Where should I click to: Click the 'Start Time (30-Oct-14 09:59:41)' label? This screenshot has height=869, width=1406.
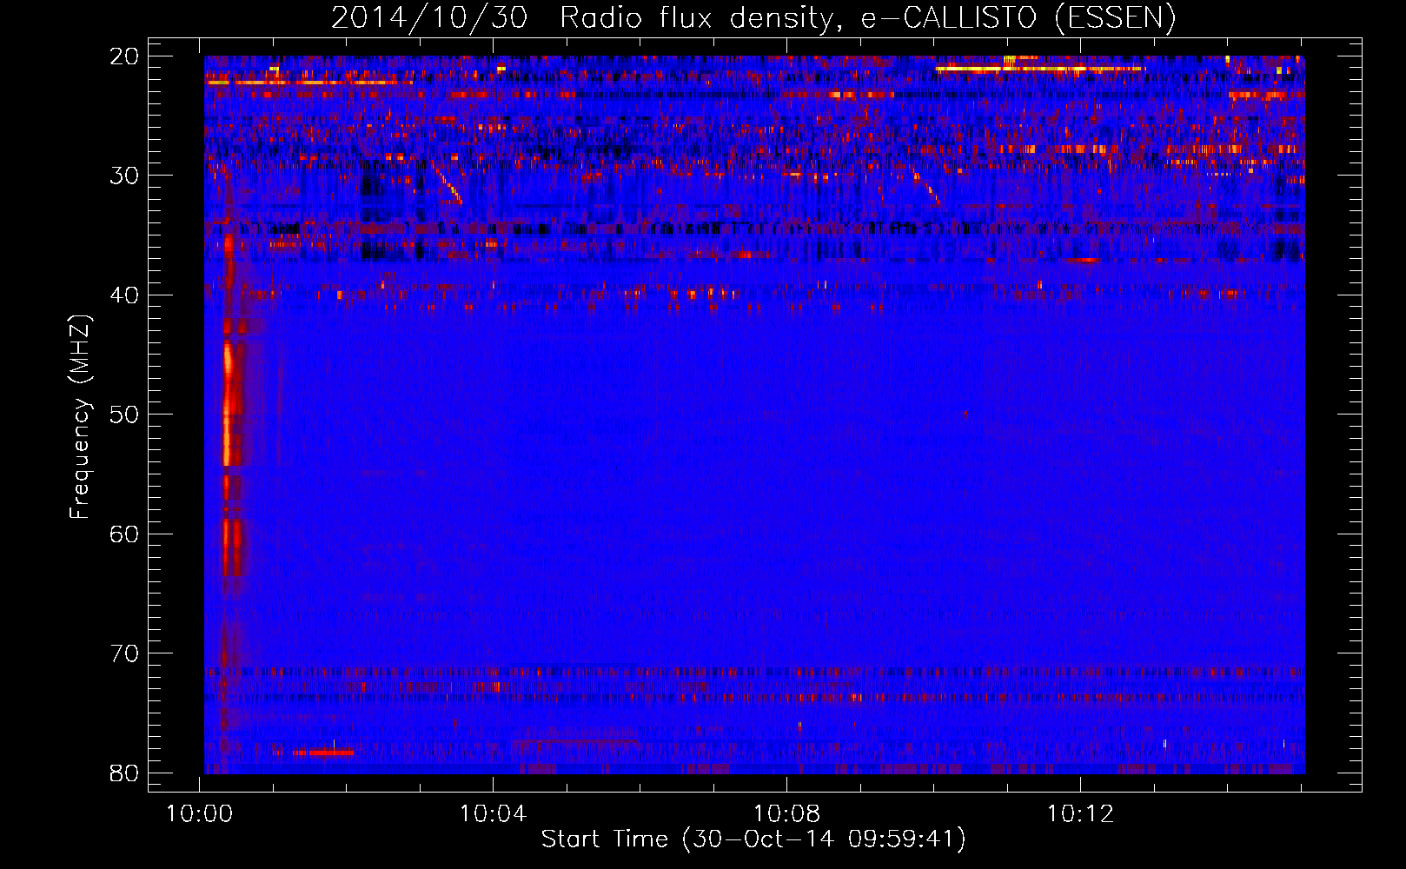click(753, 839)
